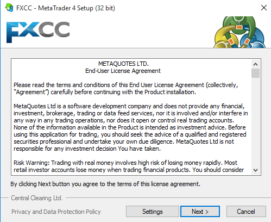Click the empty scrollbar track below the thumb
The height and width of the screenshot is (222, 271).
(x=255, y=122)
